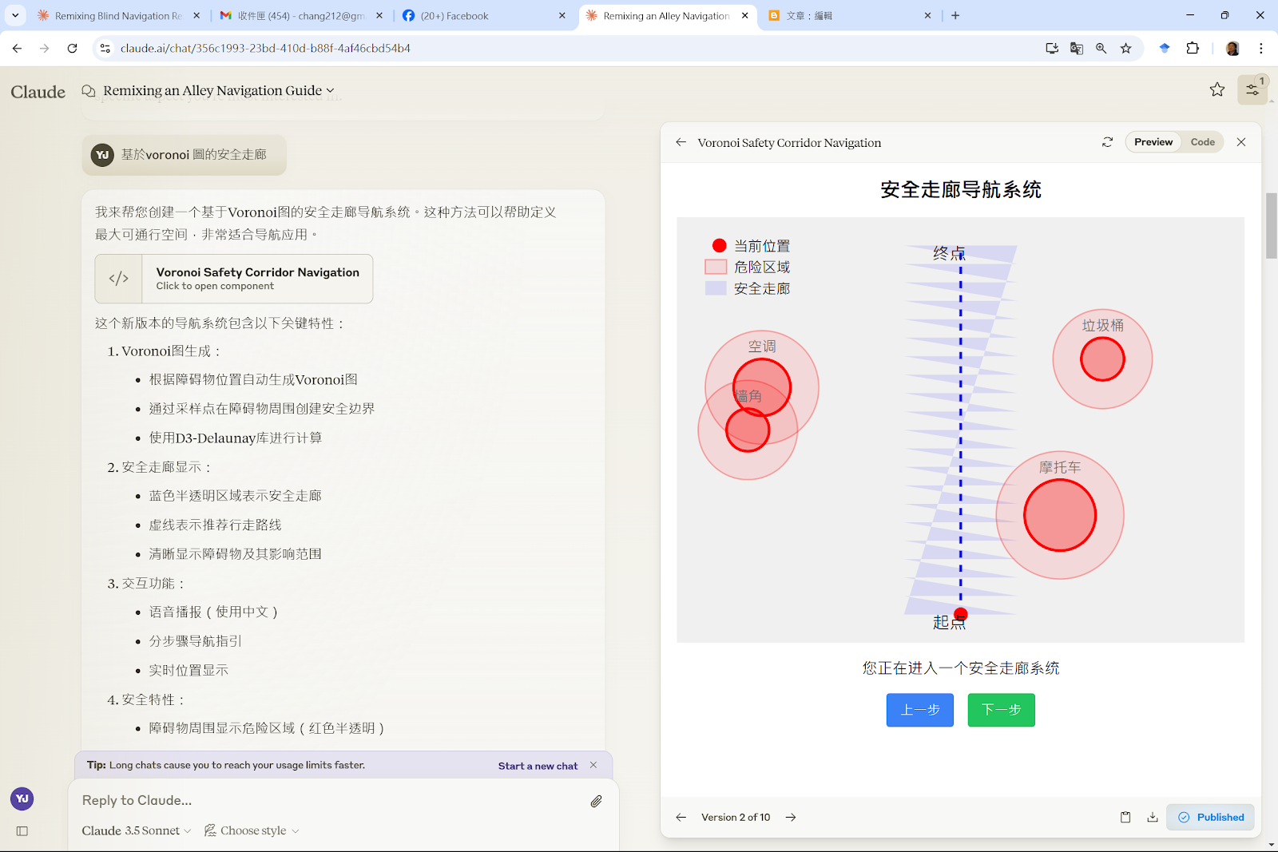Refresh the artifact preview

point(1107,142)
